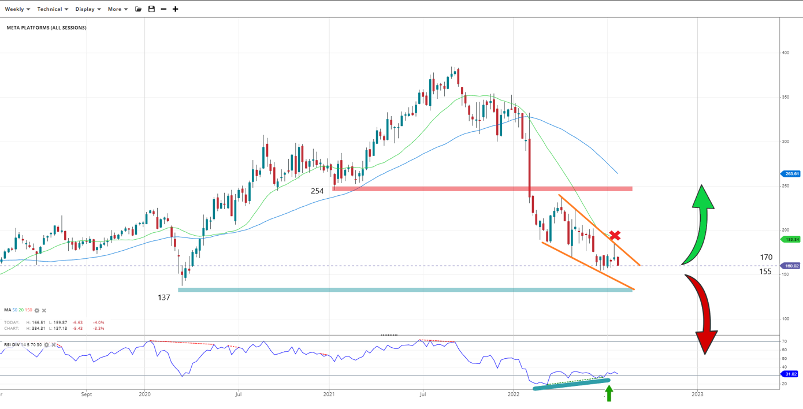Image resolution: width=803 pixels, height=409 pixels.
Task: Zoom in with the plus icon
Action: [x=176, y=9]
